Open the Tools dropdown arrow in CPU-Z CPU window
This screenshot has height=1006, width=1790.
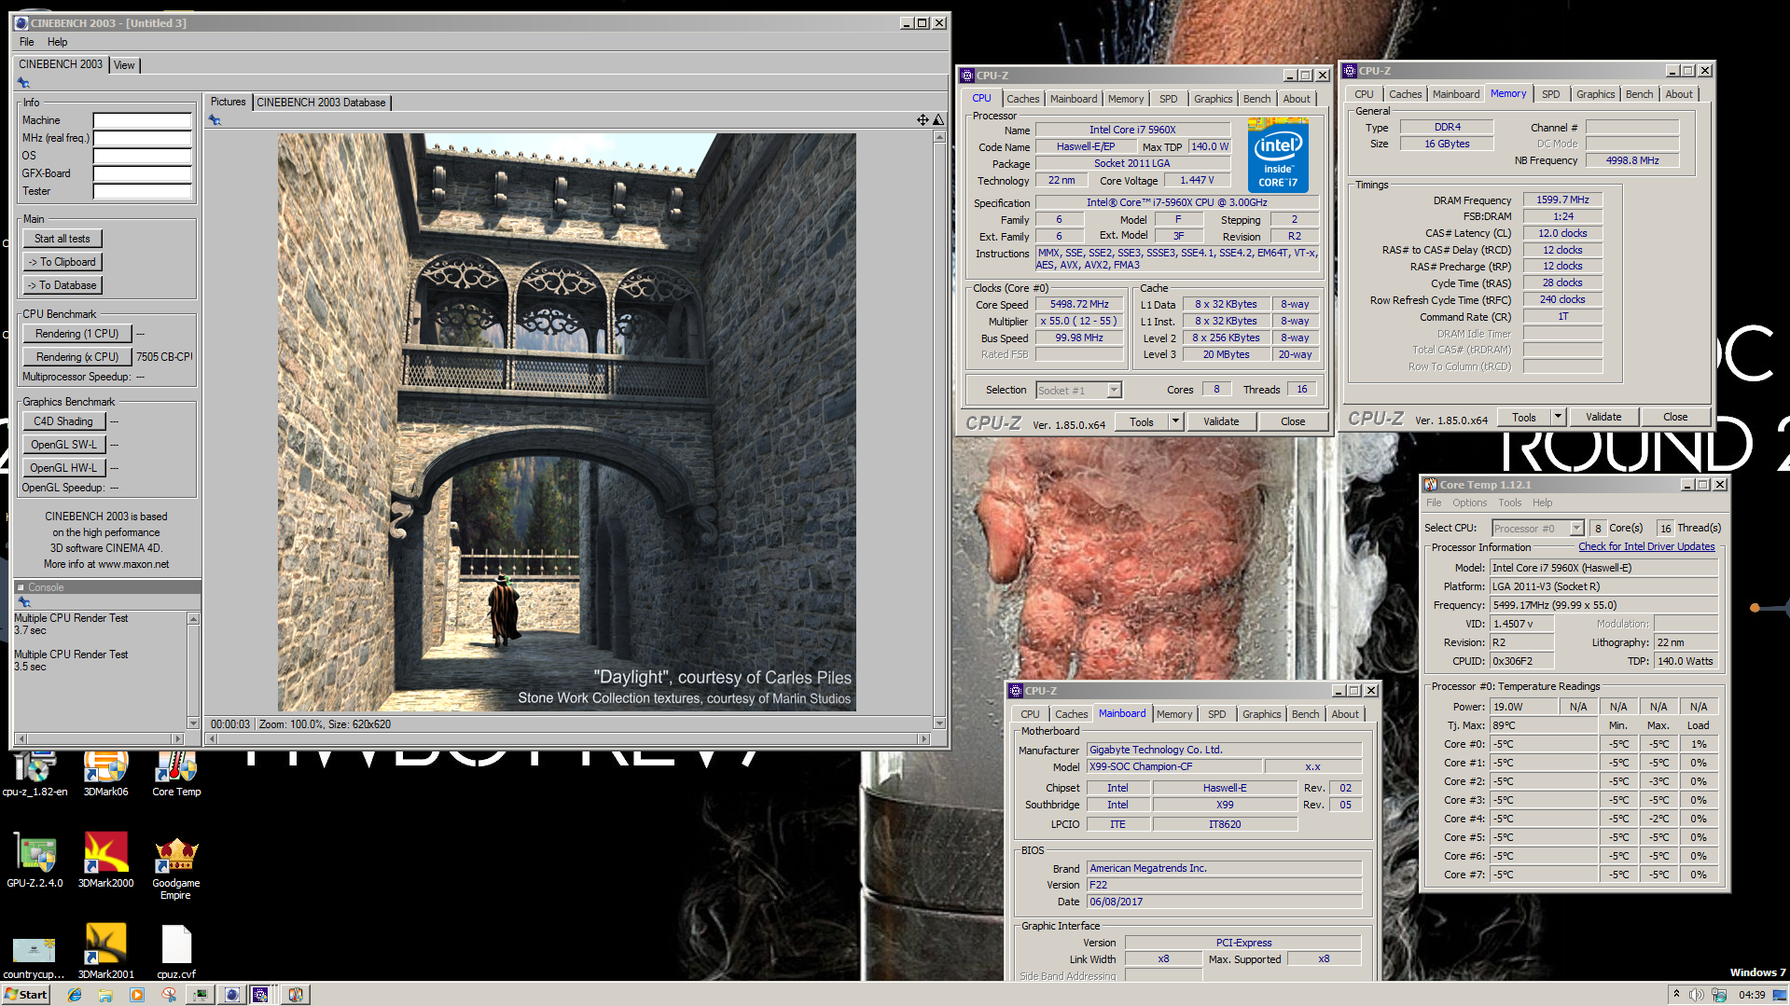(1175, 421)
